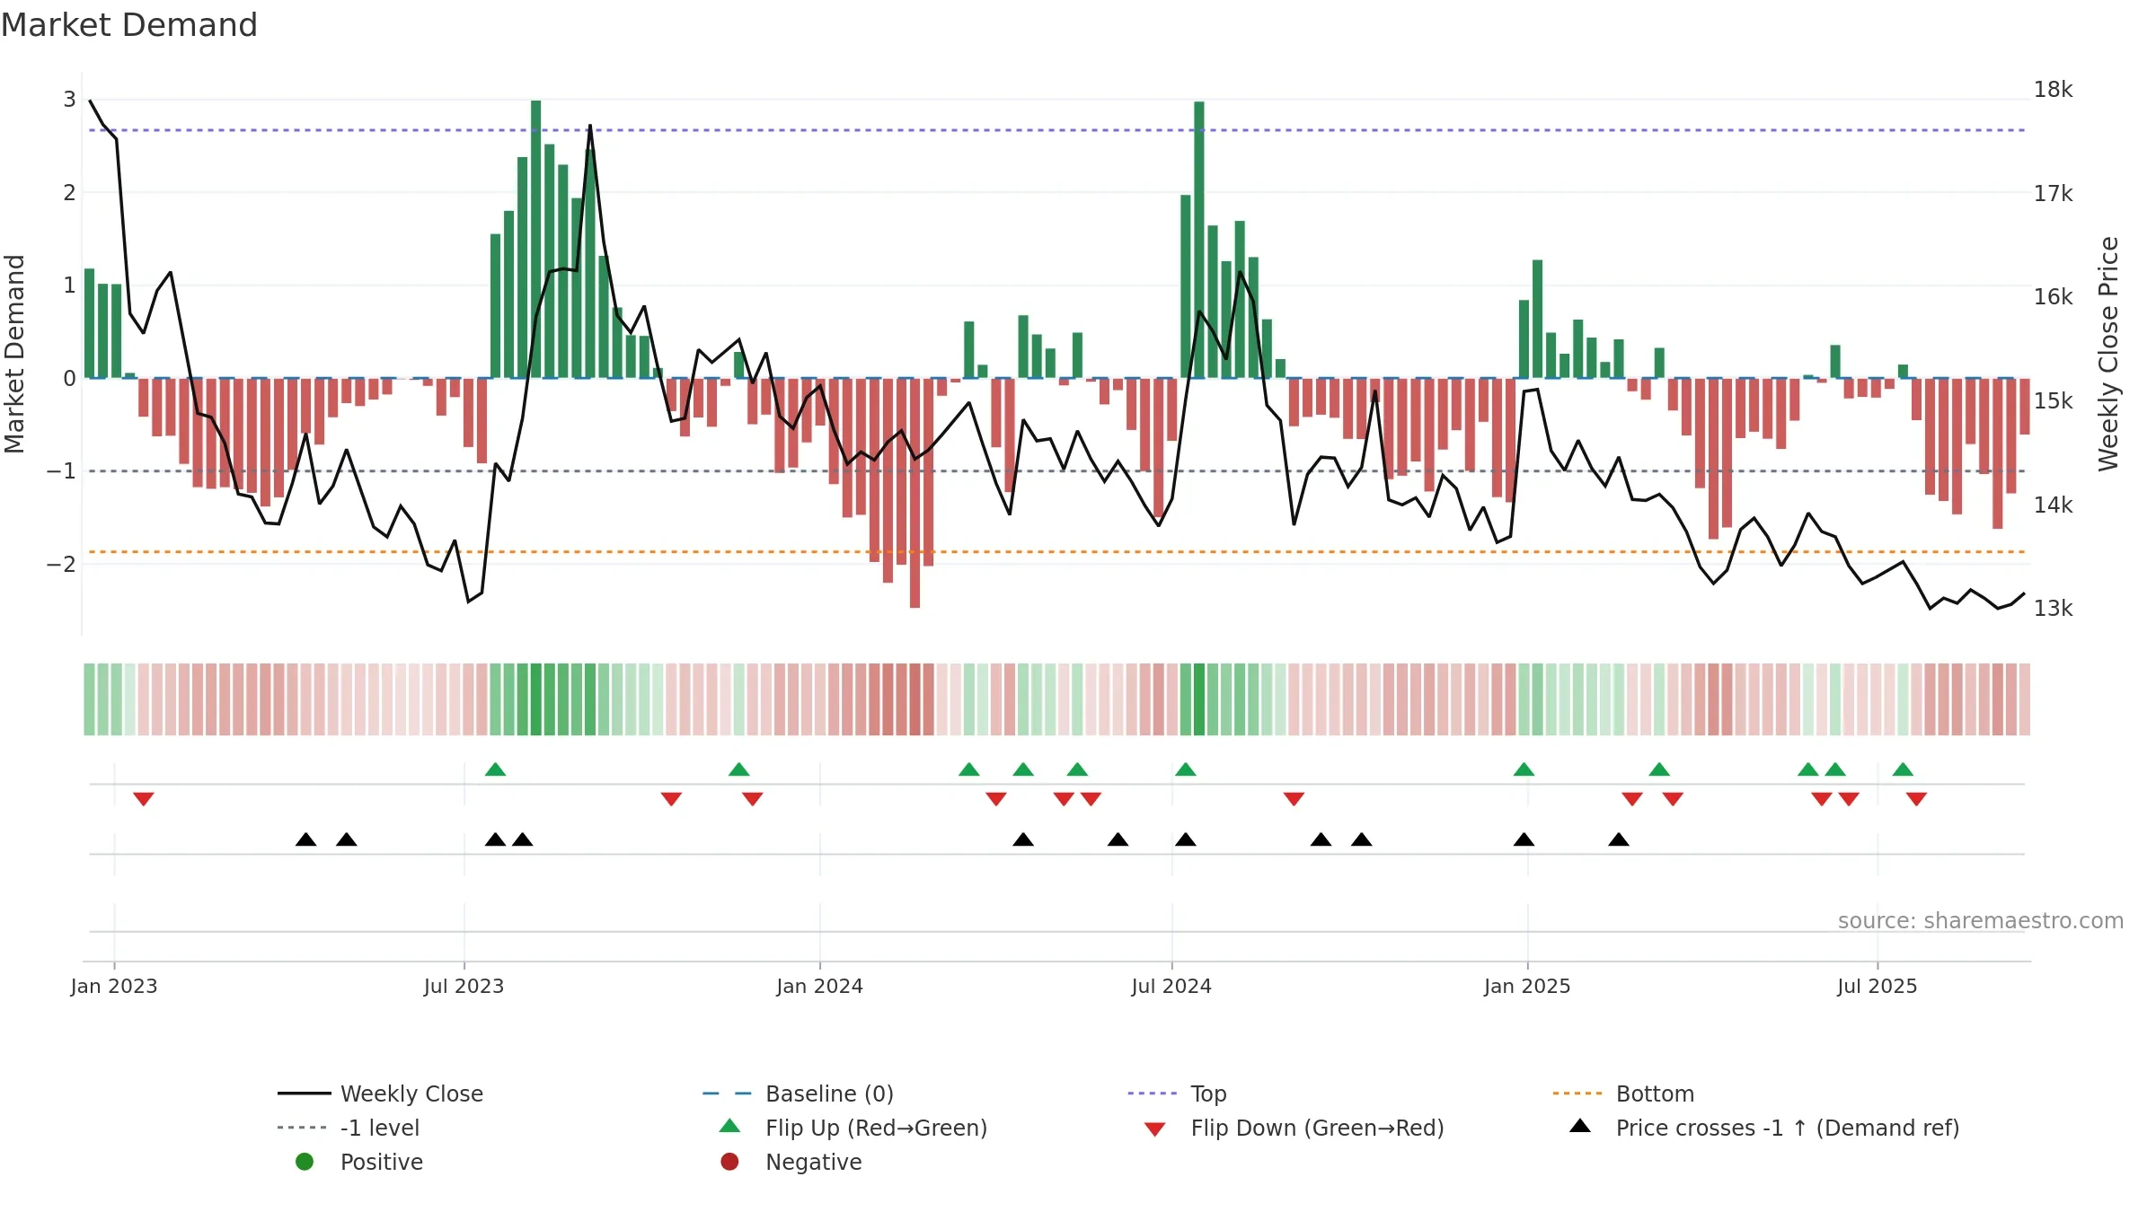This screenshot has width=2156, height=1212.
Task: Toggle the 'Price crosses -1 ↑ (Demand ref)' label
Action: [1788, 1128]
